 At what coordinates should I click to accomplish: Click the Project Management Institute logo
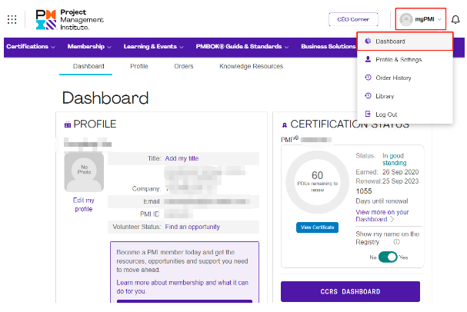tap(68, 20)
